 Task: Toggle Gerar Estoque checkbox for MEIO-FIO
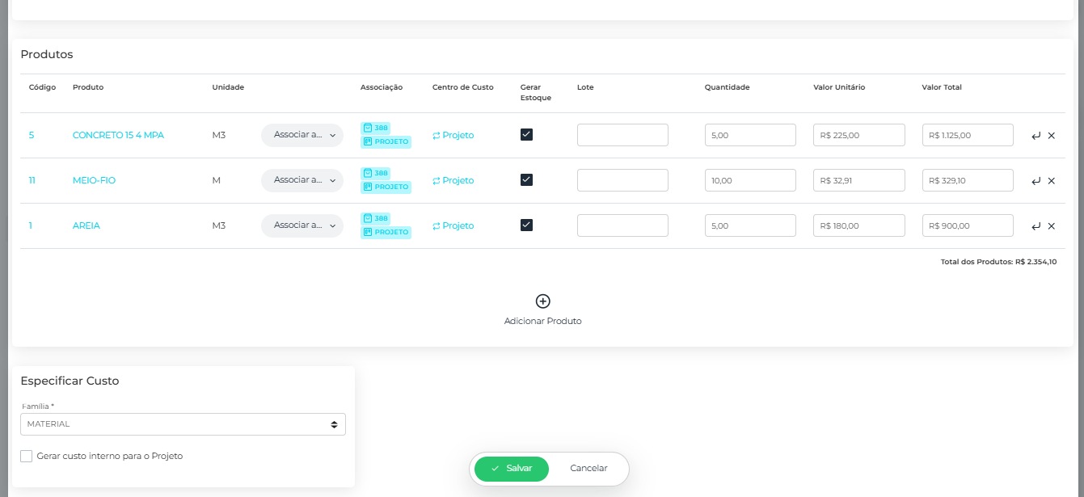coord(526,180)
